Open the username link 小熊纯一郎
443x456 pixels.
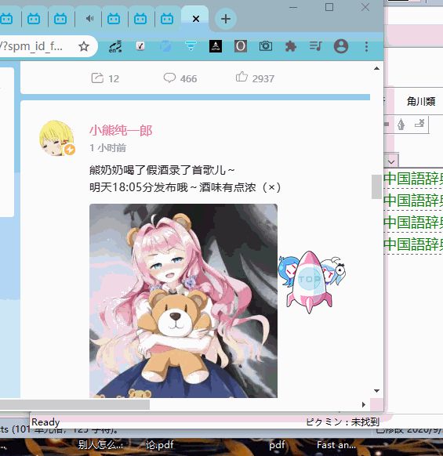pyautogui.click(x=121, y=130)
